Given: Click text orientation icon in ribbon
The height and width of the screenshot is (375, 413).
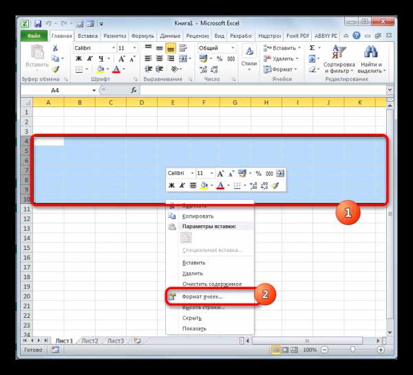Looking at the screenshot, I should (x=175, y=69).
